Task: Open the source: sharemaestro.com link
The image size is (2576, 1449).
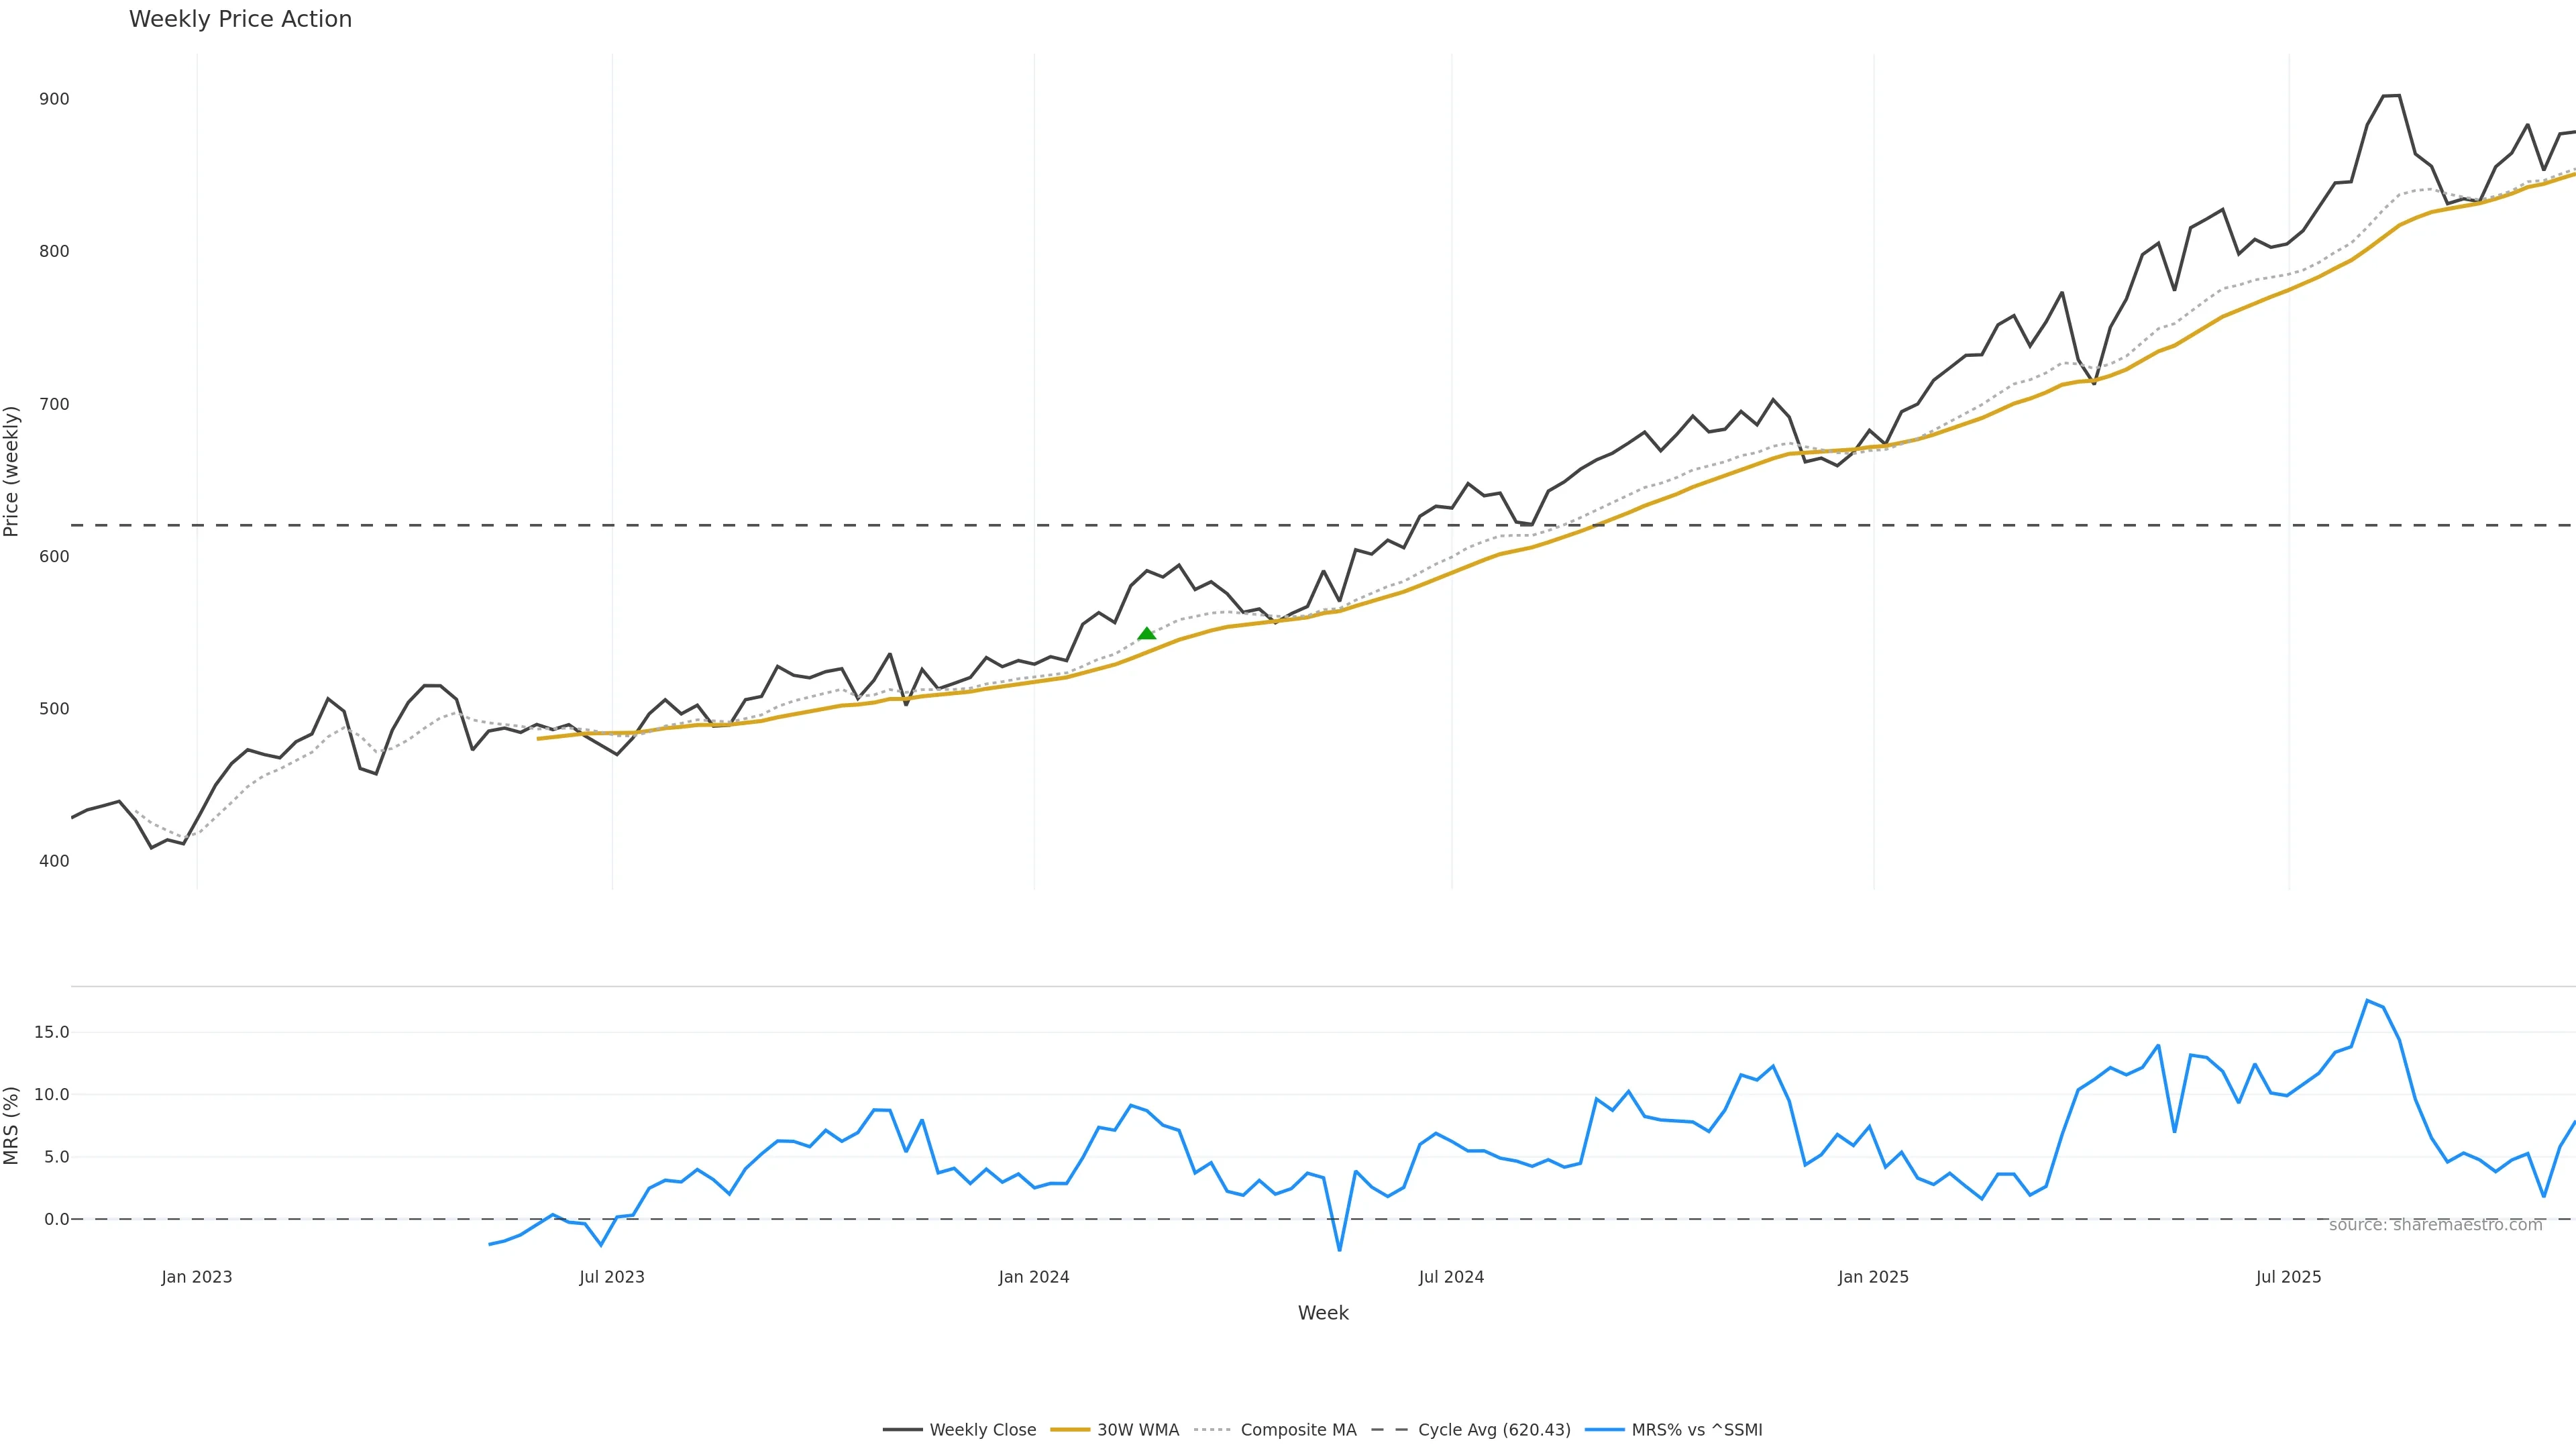Action: point(2435,1225)
